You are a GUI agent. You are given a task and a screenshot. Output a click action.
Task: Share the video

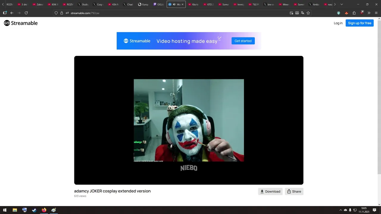click(x=294, y=191)
